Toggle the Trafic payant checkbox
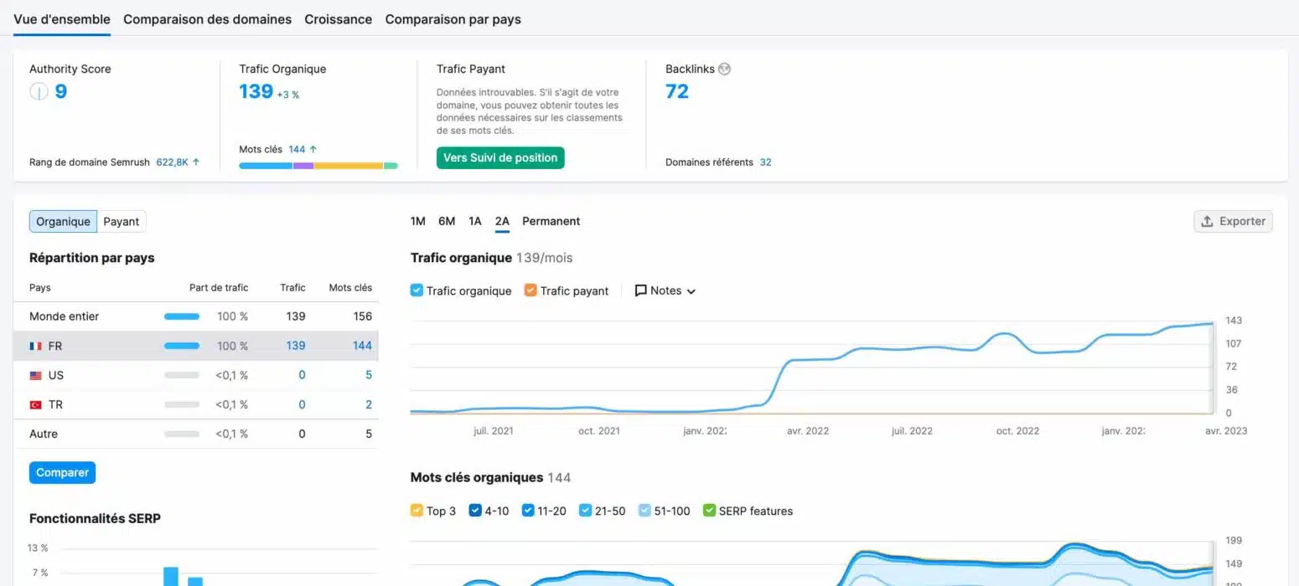1299x586 pixels. (530, 290)
